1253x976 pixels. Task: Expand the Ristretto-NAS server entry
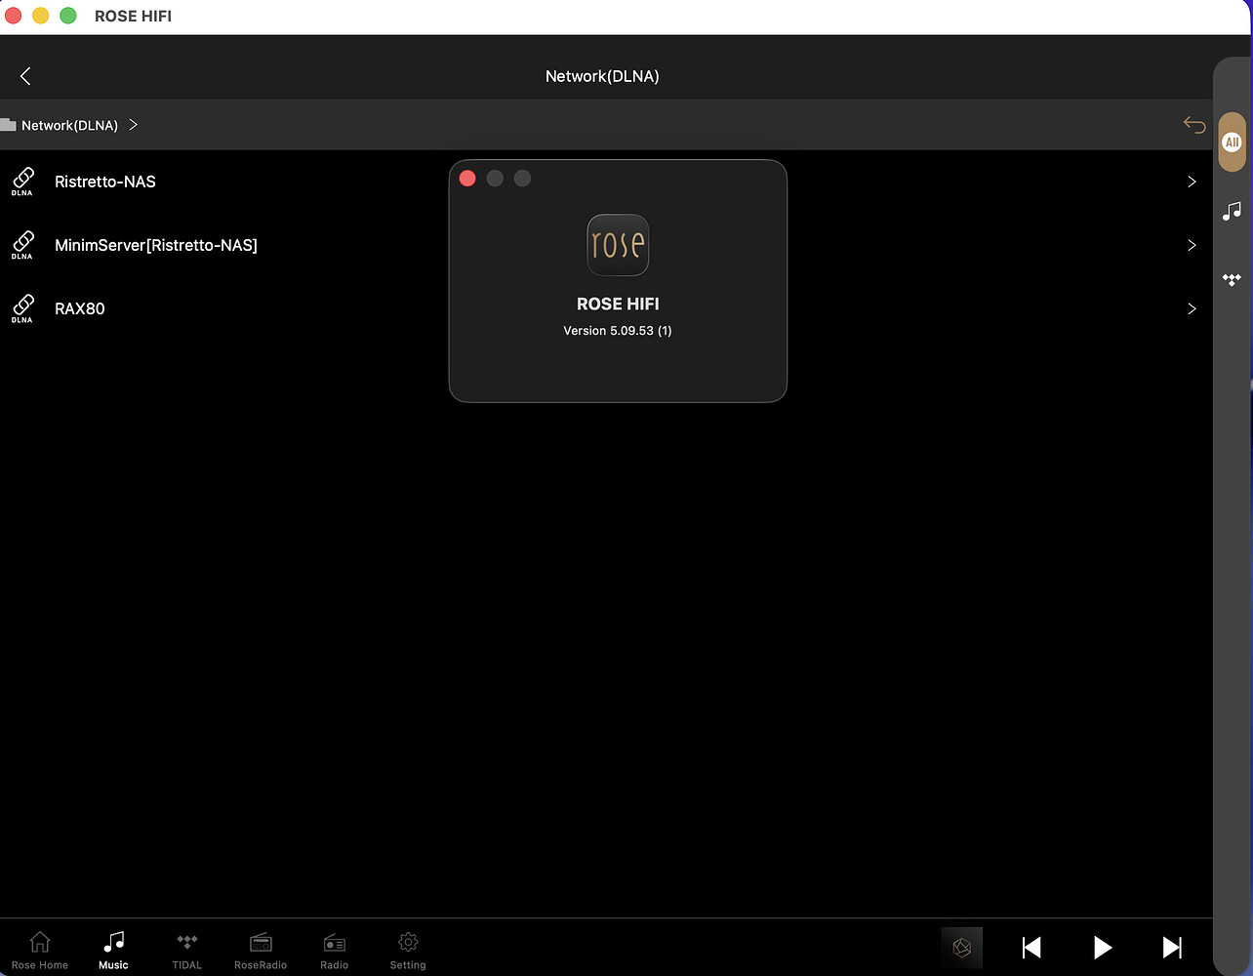[1192, 182]
